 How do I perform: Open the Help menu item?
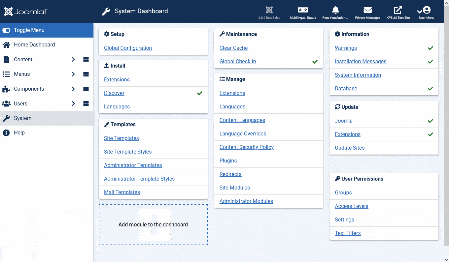point(19,132)
